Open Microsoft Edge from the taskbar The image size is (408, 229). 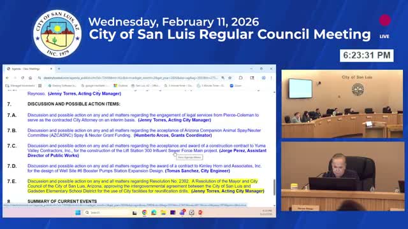[x=154, y=212]
